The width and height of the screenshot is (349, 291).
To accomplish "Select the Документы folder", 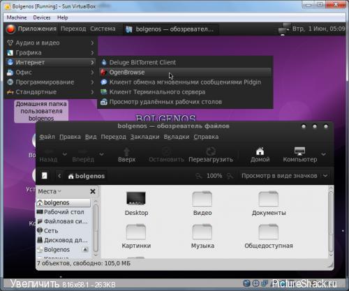I will [269, 203].
